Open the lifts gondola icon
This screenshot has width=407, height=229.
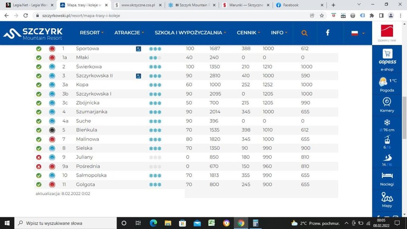pos(387,140)
